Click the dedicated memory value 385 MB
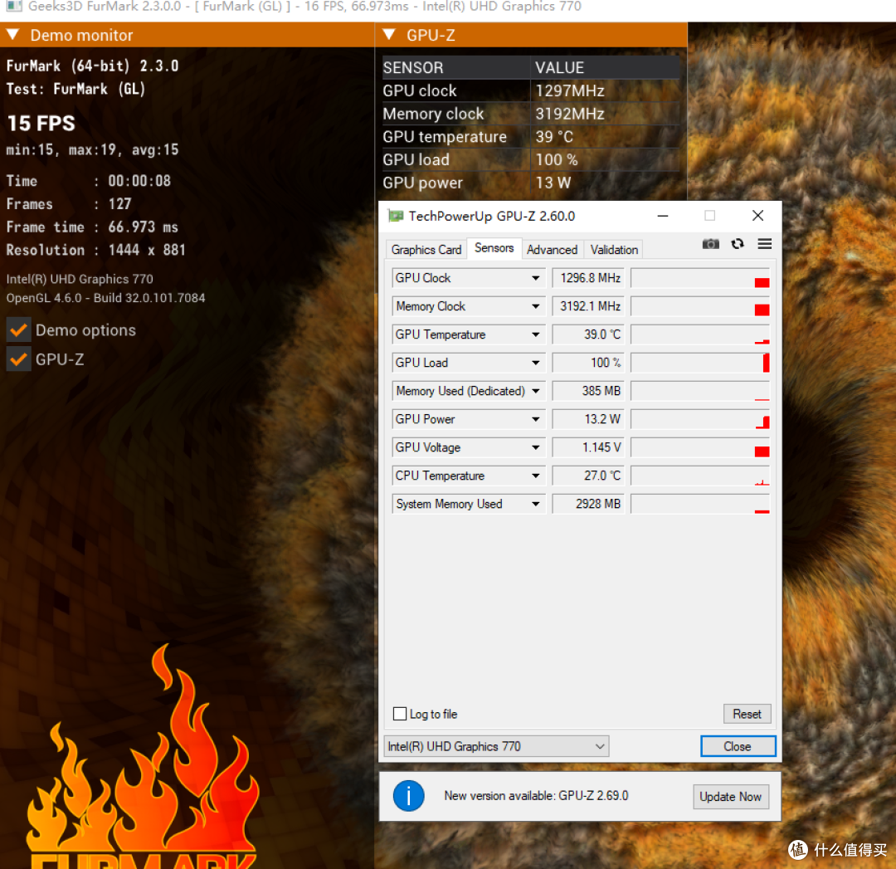 [588, 391]
